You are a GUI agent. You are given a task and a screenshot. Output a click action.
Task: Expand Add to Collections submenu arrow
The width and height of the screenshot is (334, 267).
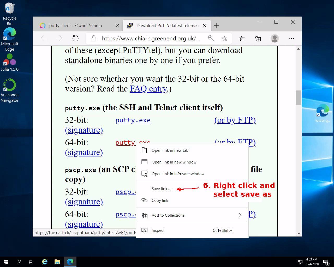[240, 215]
